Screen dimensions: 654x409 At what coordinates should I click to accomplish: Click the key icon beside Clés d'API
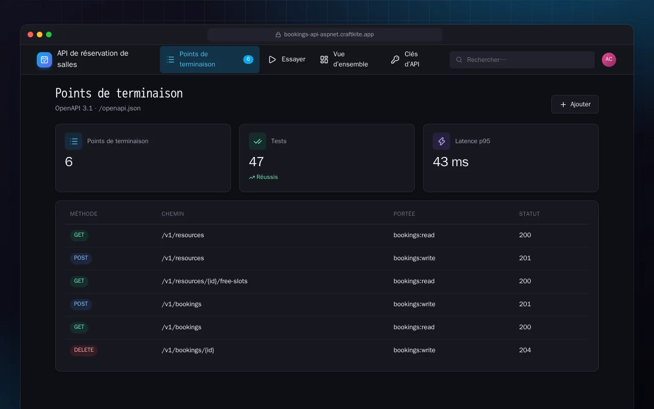pyautogui.click(x=395, y=60)
